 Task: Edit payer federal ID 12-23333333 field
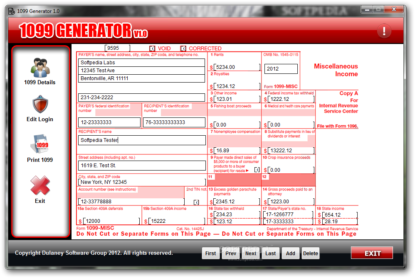109,122
